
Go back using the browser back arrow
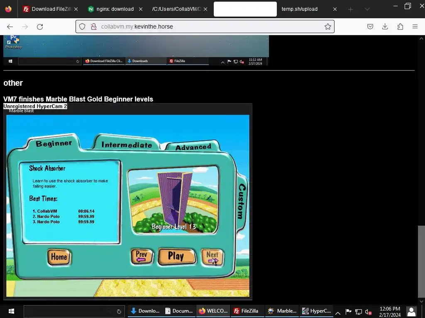tap(10, 26)
